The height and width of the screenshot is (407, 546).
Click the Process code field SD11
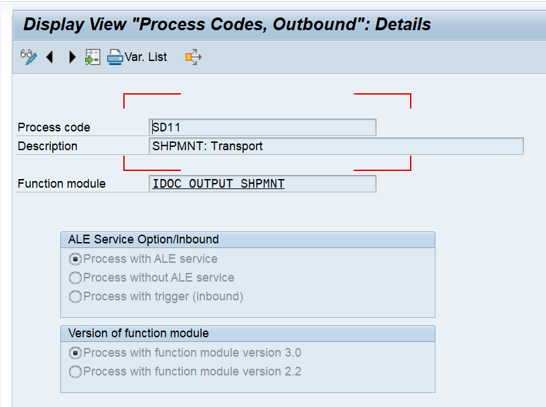pyautogui.click(x=263, y=127)
